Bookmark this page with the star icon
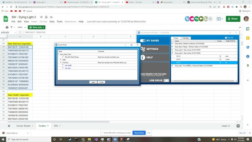Screen dimensions: 252x142 [219, 7]
